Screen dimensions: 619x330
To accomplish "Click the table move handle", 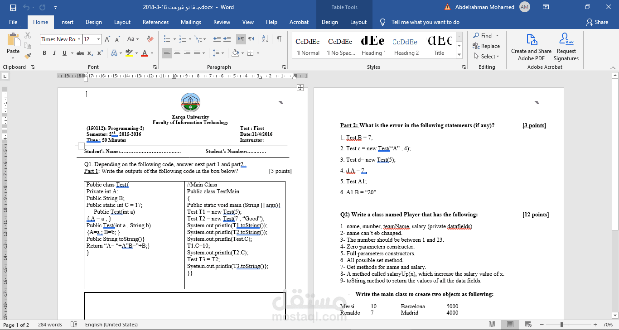I will 300,87.
